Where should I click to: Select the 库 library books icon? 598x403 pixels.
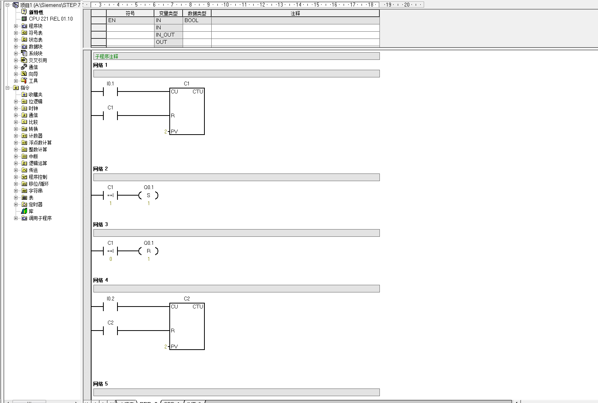click(24, 211)
